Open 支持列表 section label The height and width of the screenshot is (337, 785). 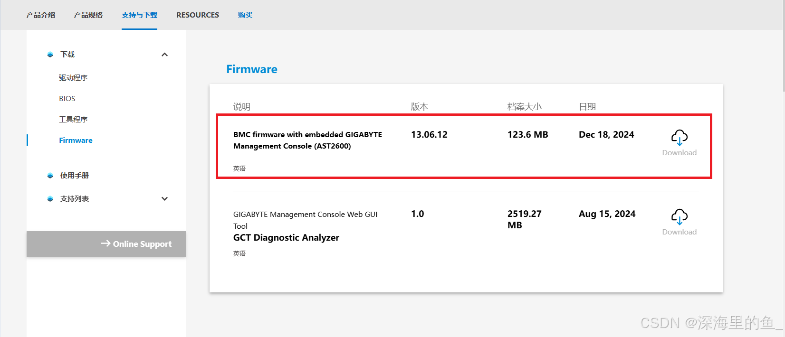point(75,199)
